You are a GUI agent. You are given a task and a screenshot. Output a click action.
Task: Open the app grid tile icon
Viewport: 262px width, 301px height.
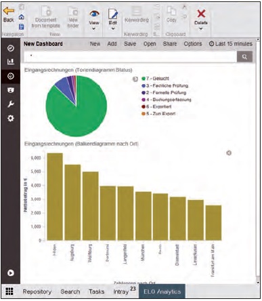[x=9, y=292]
